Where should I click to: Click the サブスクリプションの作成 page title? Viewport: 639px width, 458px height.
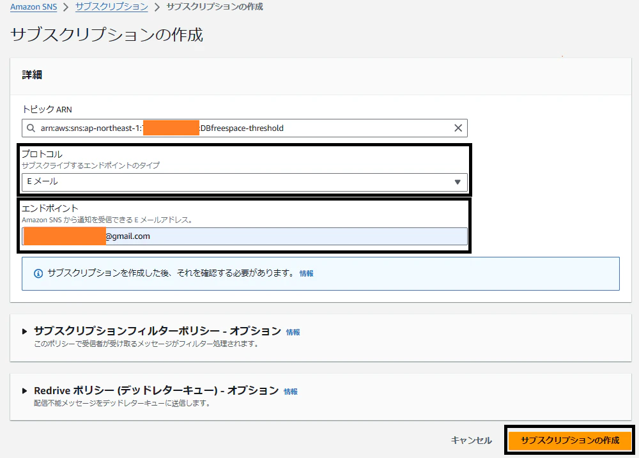(x=107, y=34)
